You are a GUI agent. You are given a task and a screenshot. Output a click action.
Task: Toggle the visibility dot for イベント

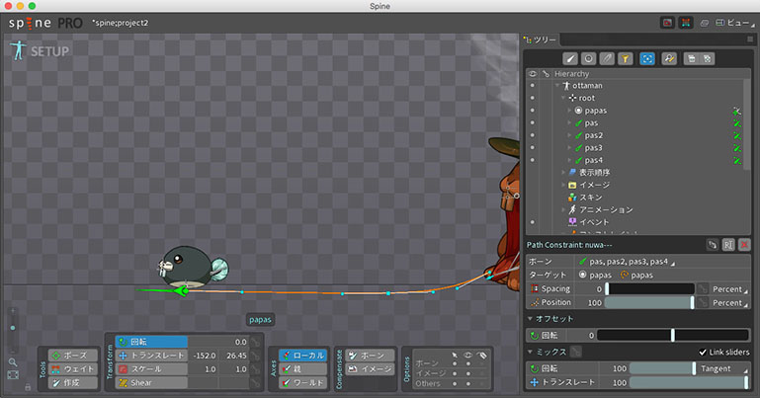tap(532, 222)
